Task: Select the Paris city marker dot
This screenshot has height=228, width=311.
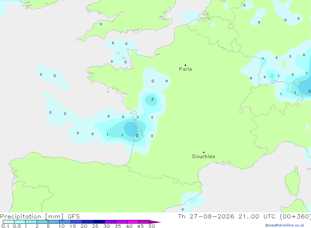Action: (185, 65)
